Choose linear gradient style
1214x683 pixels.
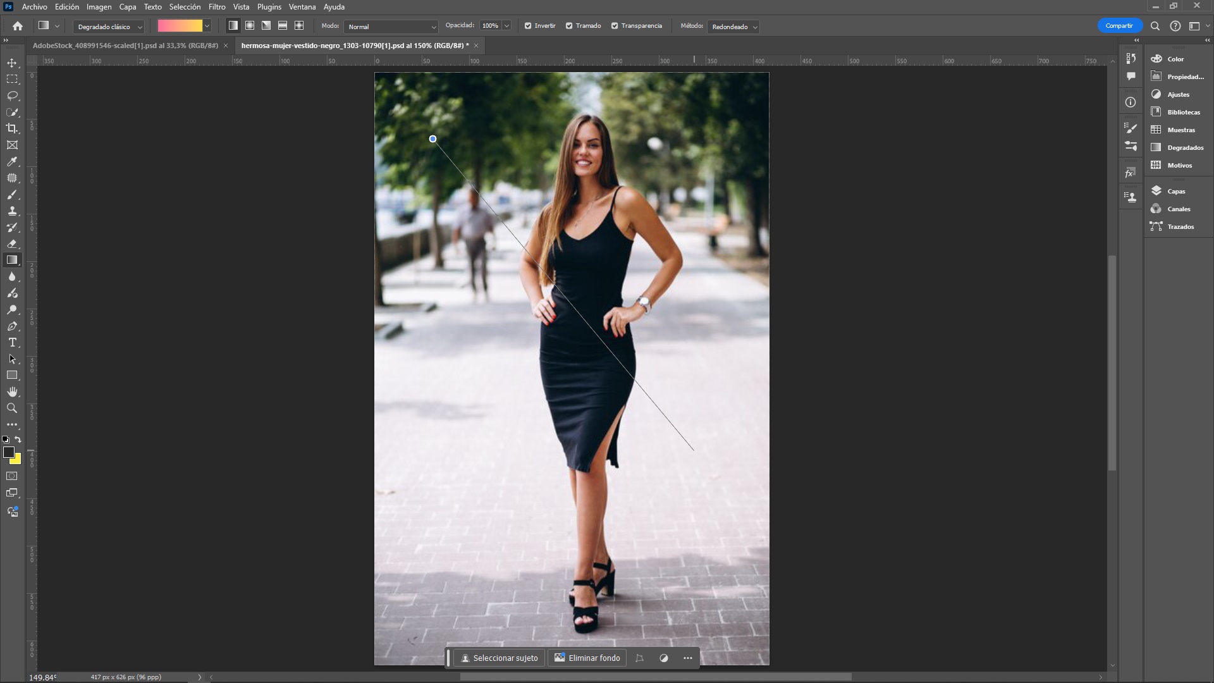pyautogui.click(x=233, y=26)
